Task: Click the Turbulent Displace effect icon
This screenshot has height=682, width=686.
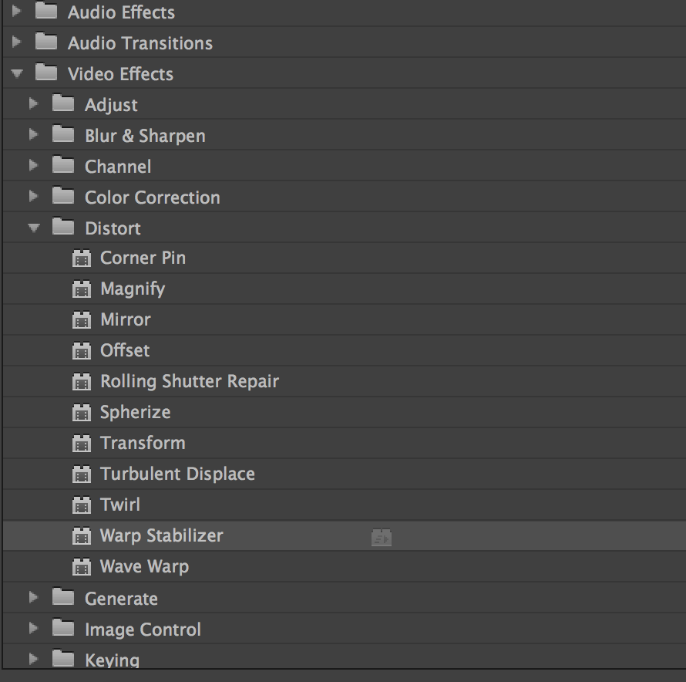Action: (x=82, y=474)
